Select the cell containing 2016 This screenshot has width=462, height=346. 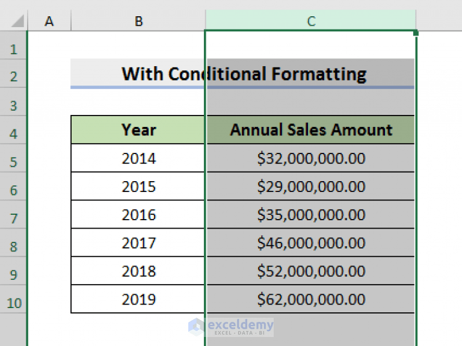coord(138,215)
